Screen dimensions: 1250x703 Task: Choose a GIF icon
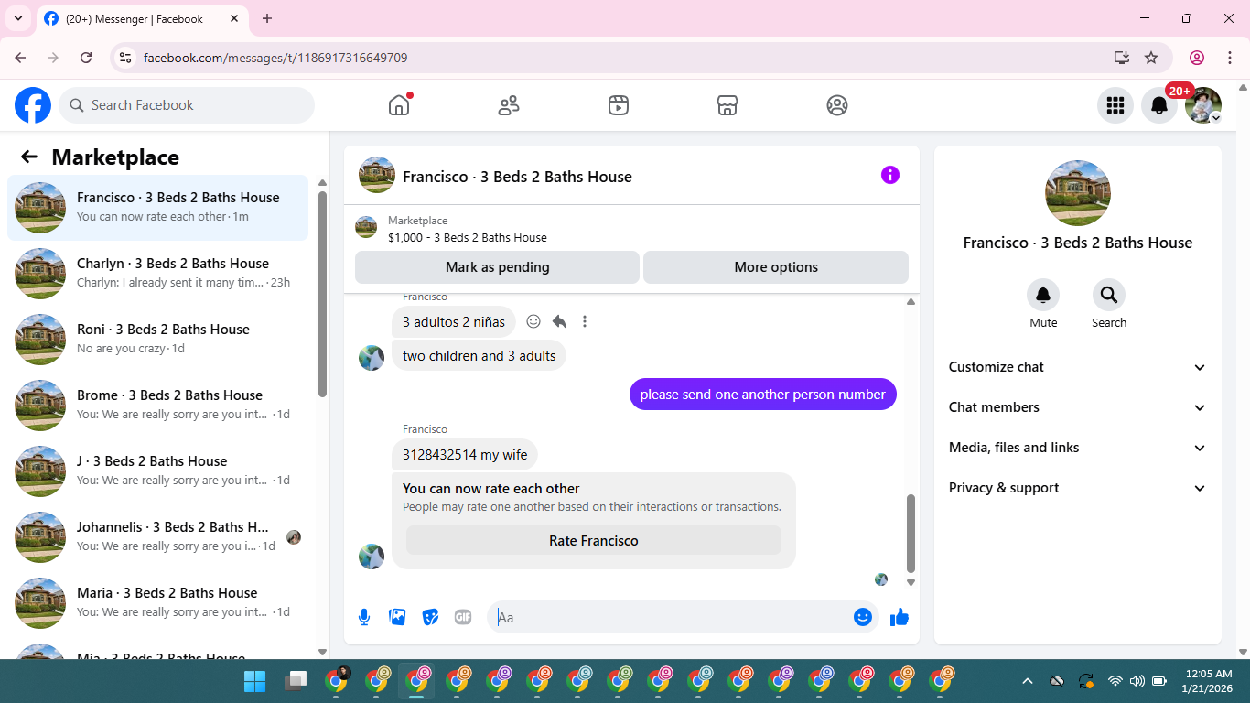point(463,617)
